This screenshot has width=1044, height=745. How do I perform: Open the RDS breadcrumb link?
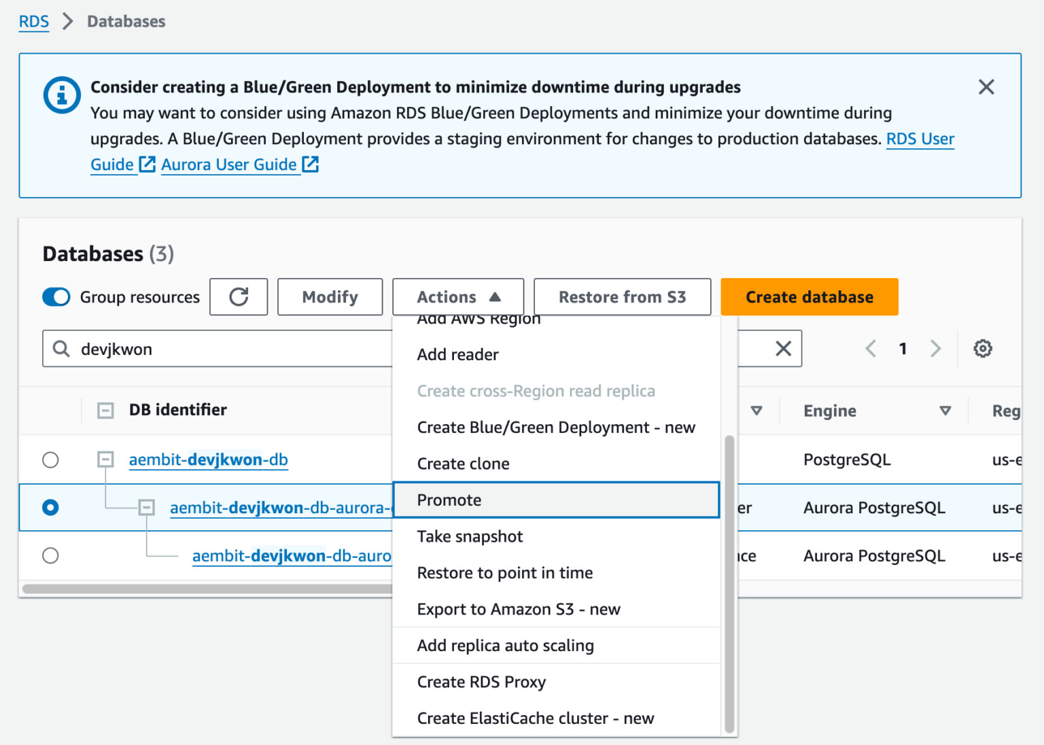(x=34, y=21)
